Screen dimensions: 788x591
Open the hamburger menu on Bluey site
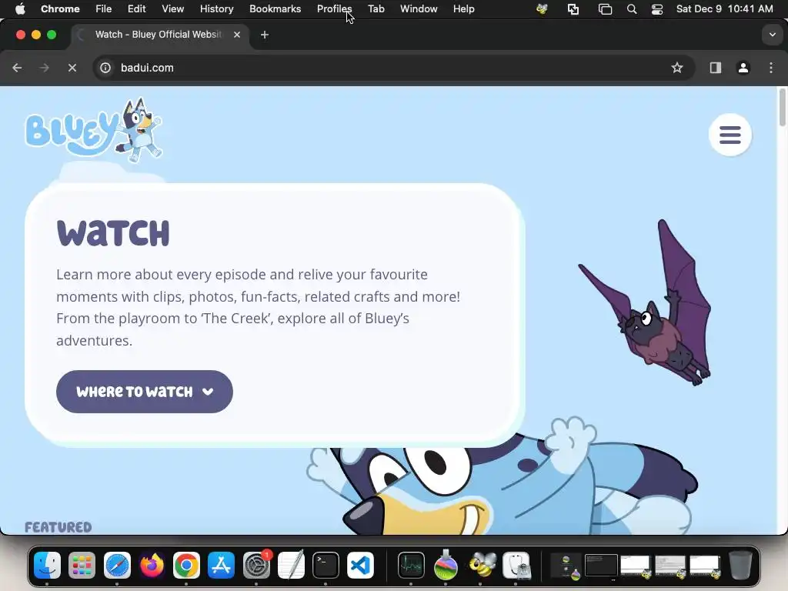(x=730, y=135)
